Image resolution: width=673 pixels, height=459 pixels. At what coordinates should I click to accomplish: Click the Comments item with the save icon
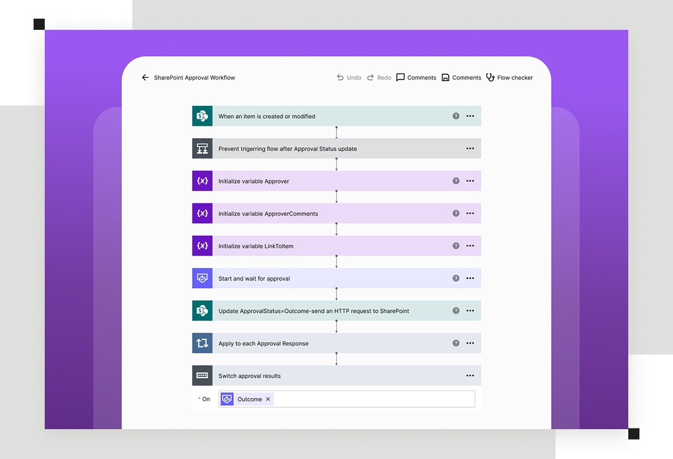461,78
